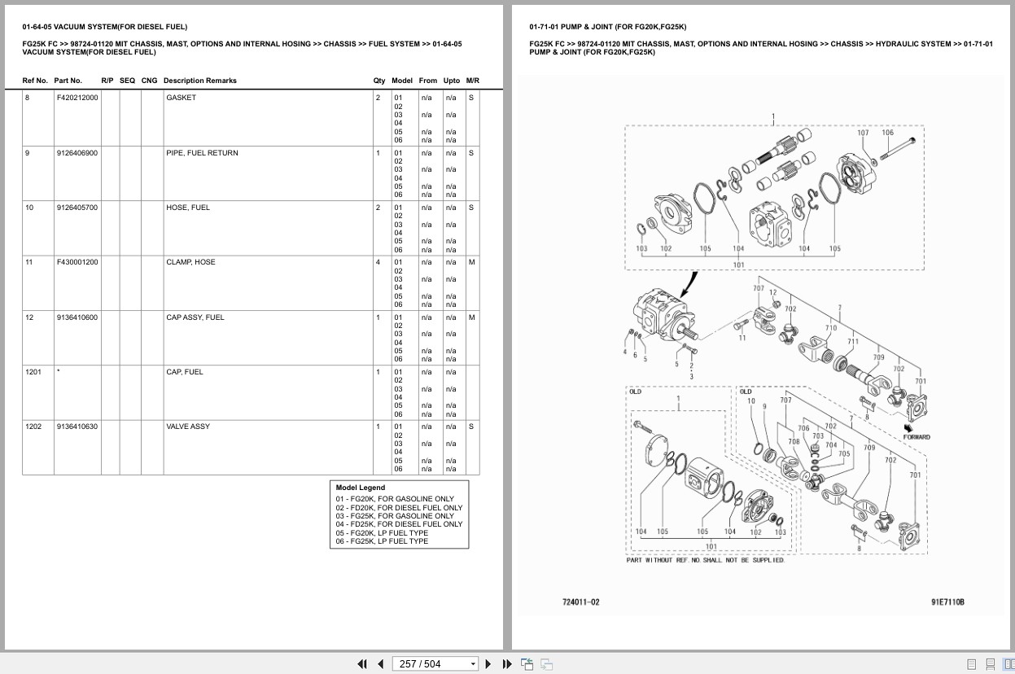The height and width of the screenshot is (674, 1015).
Task: Open the page number dropdown arrow
Action: pyautogui.click(x=473, y=664)
